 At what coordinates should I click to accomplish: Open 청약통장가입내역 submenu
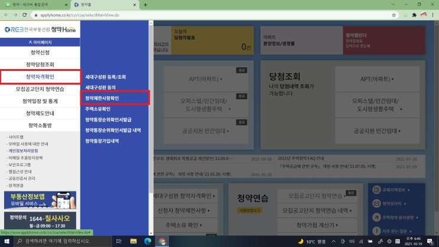click(x=102, y=141)
